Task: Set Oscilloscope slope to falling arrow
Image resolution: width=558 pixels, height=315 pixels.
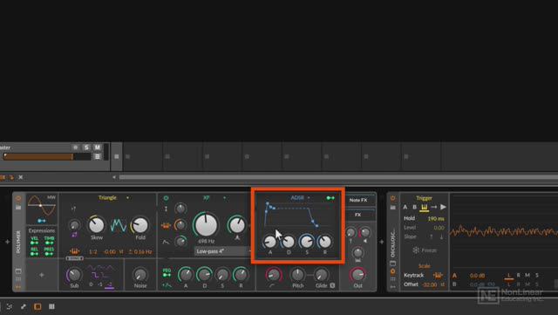Action: point(441,236)
